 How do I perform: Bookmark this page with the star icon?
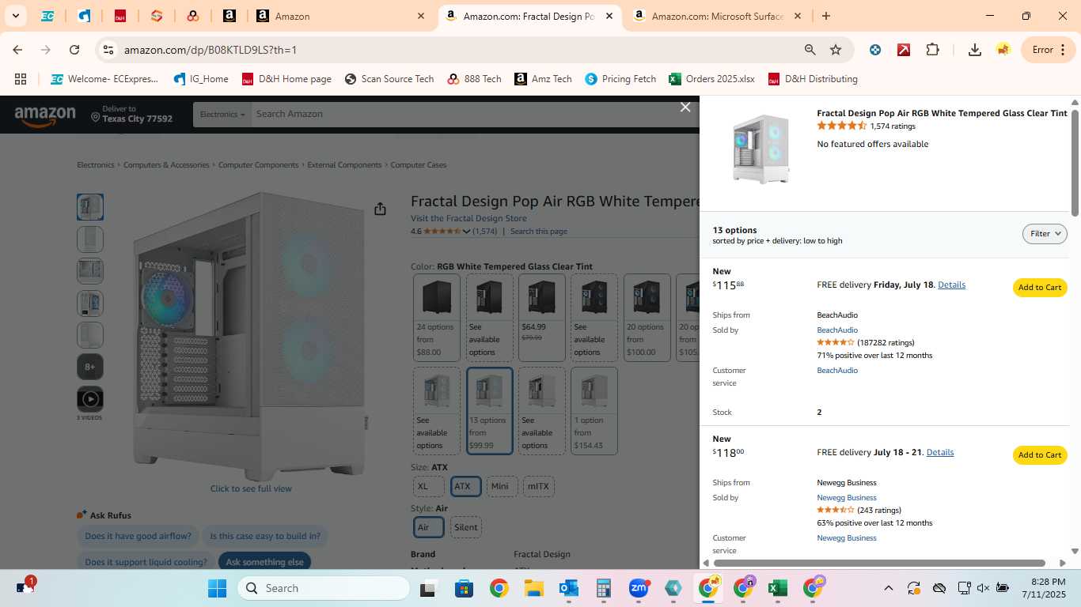836,50
